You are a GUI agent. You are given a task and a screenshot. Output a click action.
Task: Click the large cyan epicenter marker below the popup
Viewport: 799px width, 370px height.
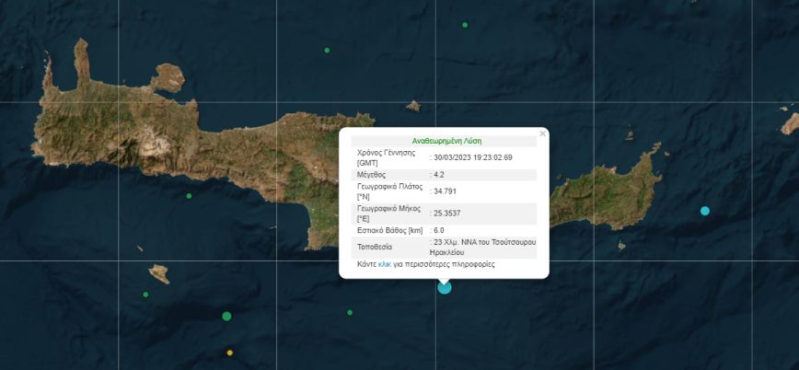(445, 287)
